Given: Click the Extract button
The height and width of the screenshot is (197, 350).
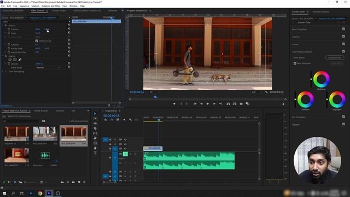Looking at the screenshot, I should pyautogui.click(x=235, y=104).
